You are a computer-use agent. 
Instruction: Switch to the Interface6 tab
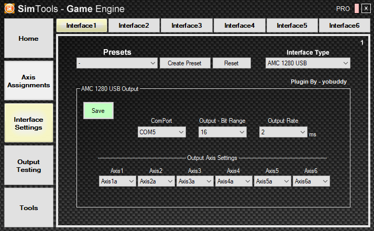click(x=344, y=25)
